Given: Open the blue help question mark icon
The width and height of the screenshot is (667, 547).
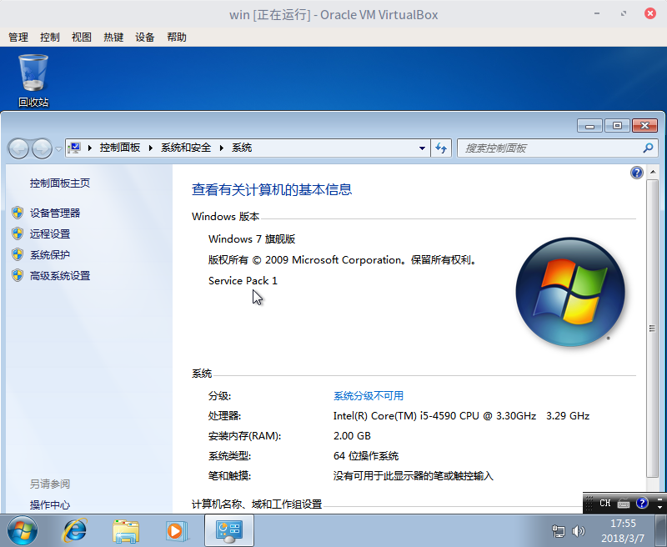Looking at the screenshot, I should (x=637, y=173).
